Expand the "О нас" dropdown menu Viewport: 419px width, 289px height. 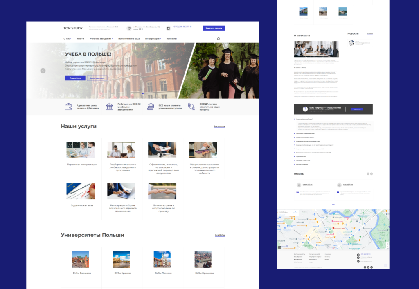tap(67, 39)
